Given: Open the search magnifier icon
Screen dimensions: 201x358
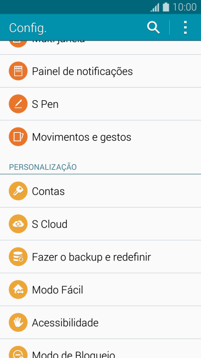Looking at the screenshot, I should [153, 27].
